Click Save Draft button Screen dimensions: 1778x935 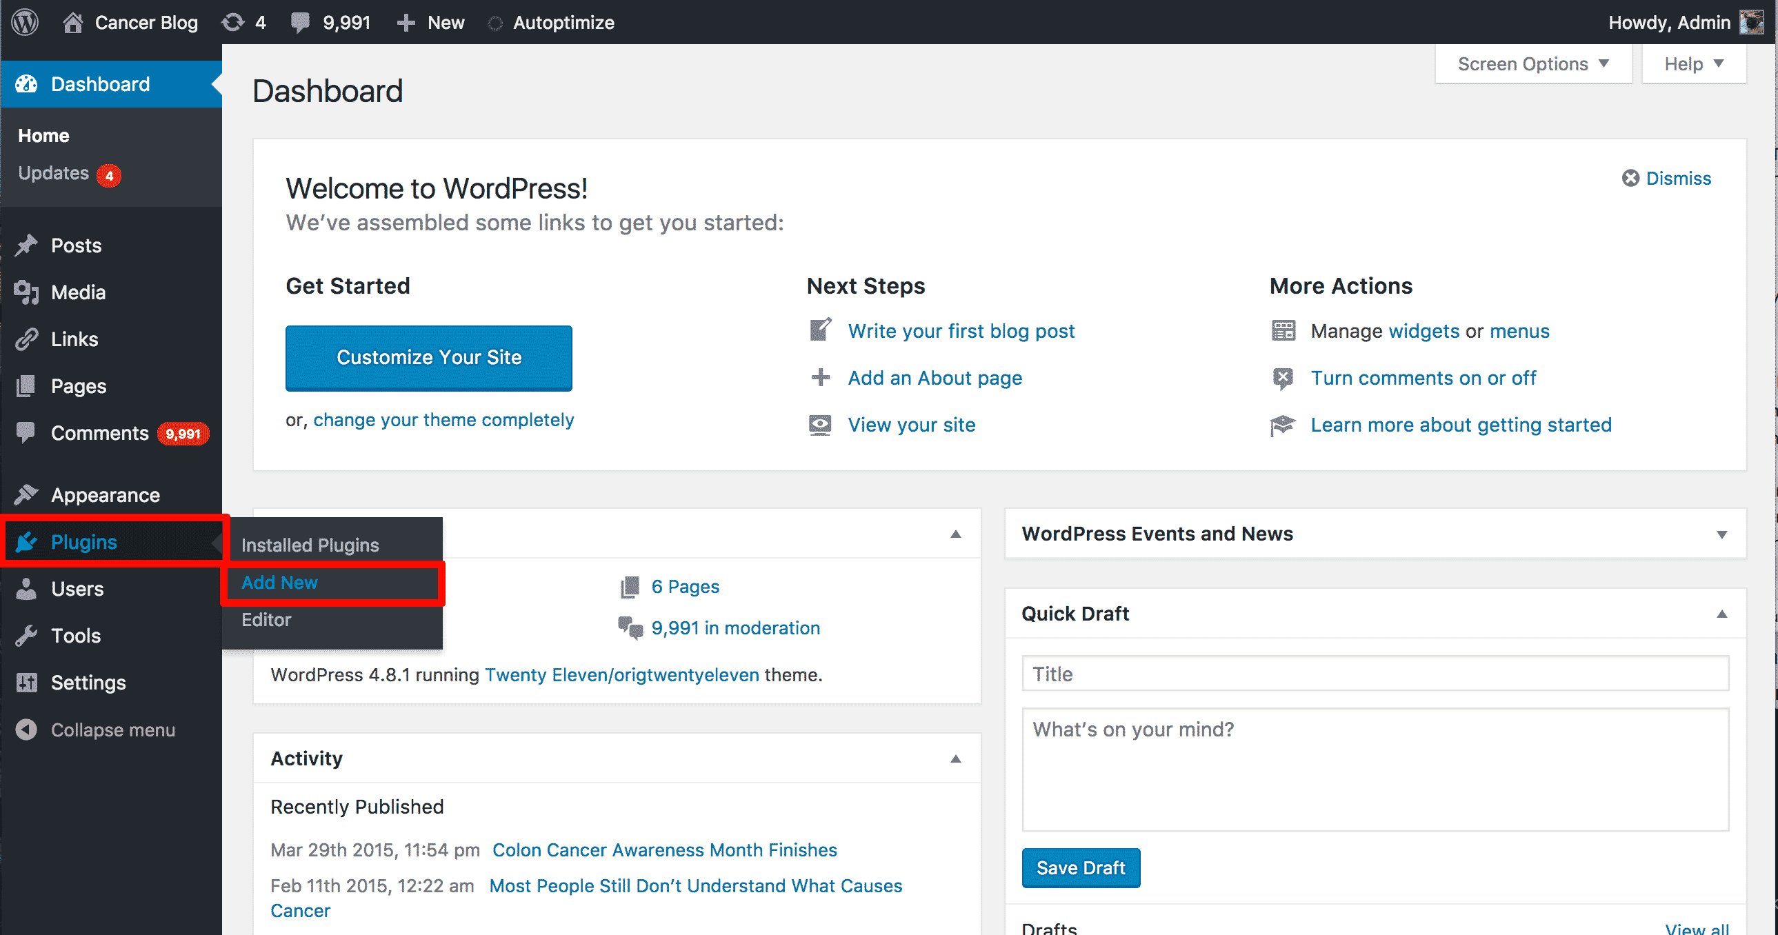coord(1079,868)
